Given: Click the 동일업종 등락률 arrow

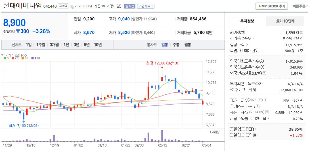Looking at the screenshot, I should (258, 135).
